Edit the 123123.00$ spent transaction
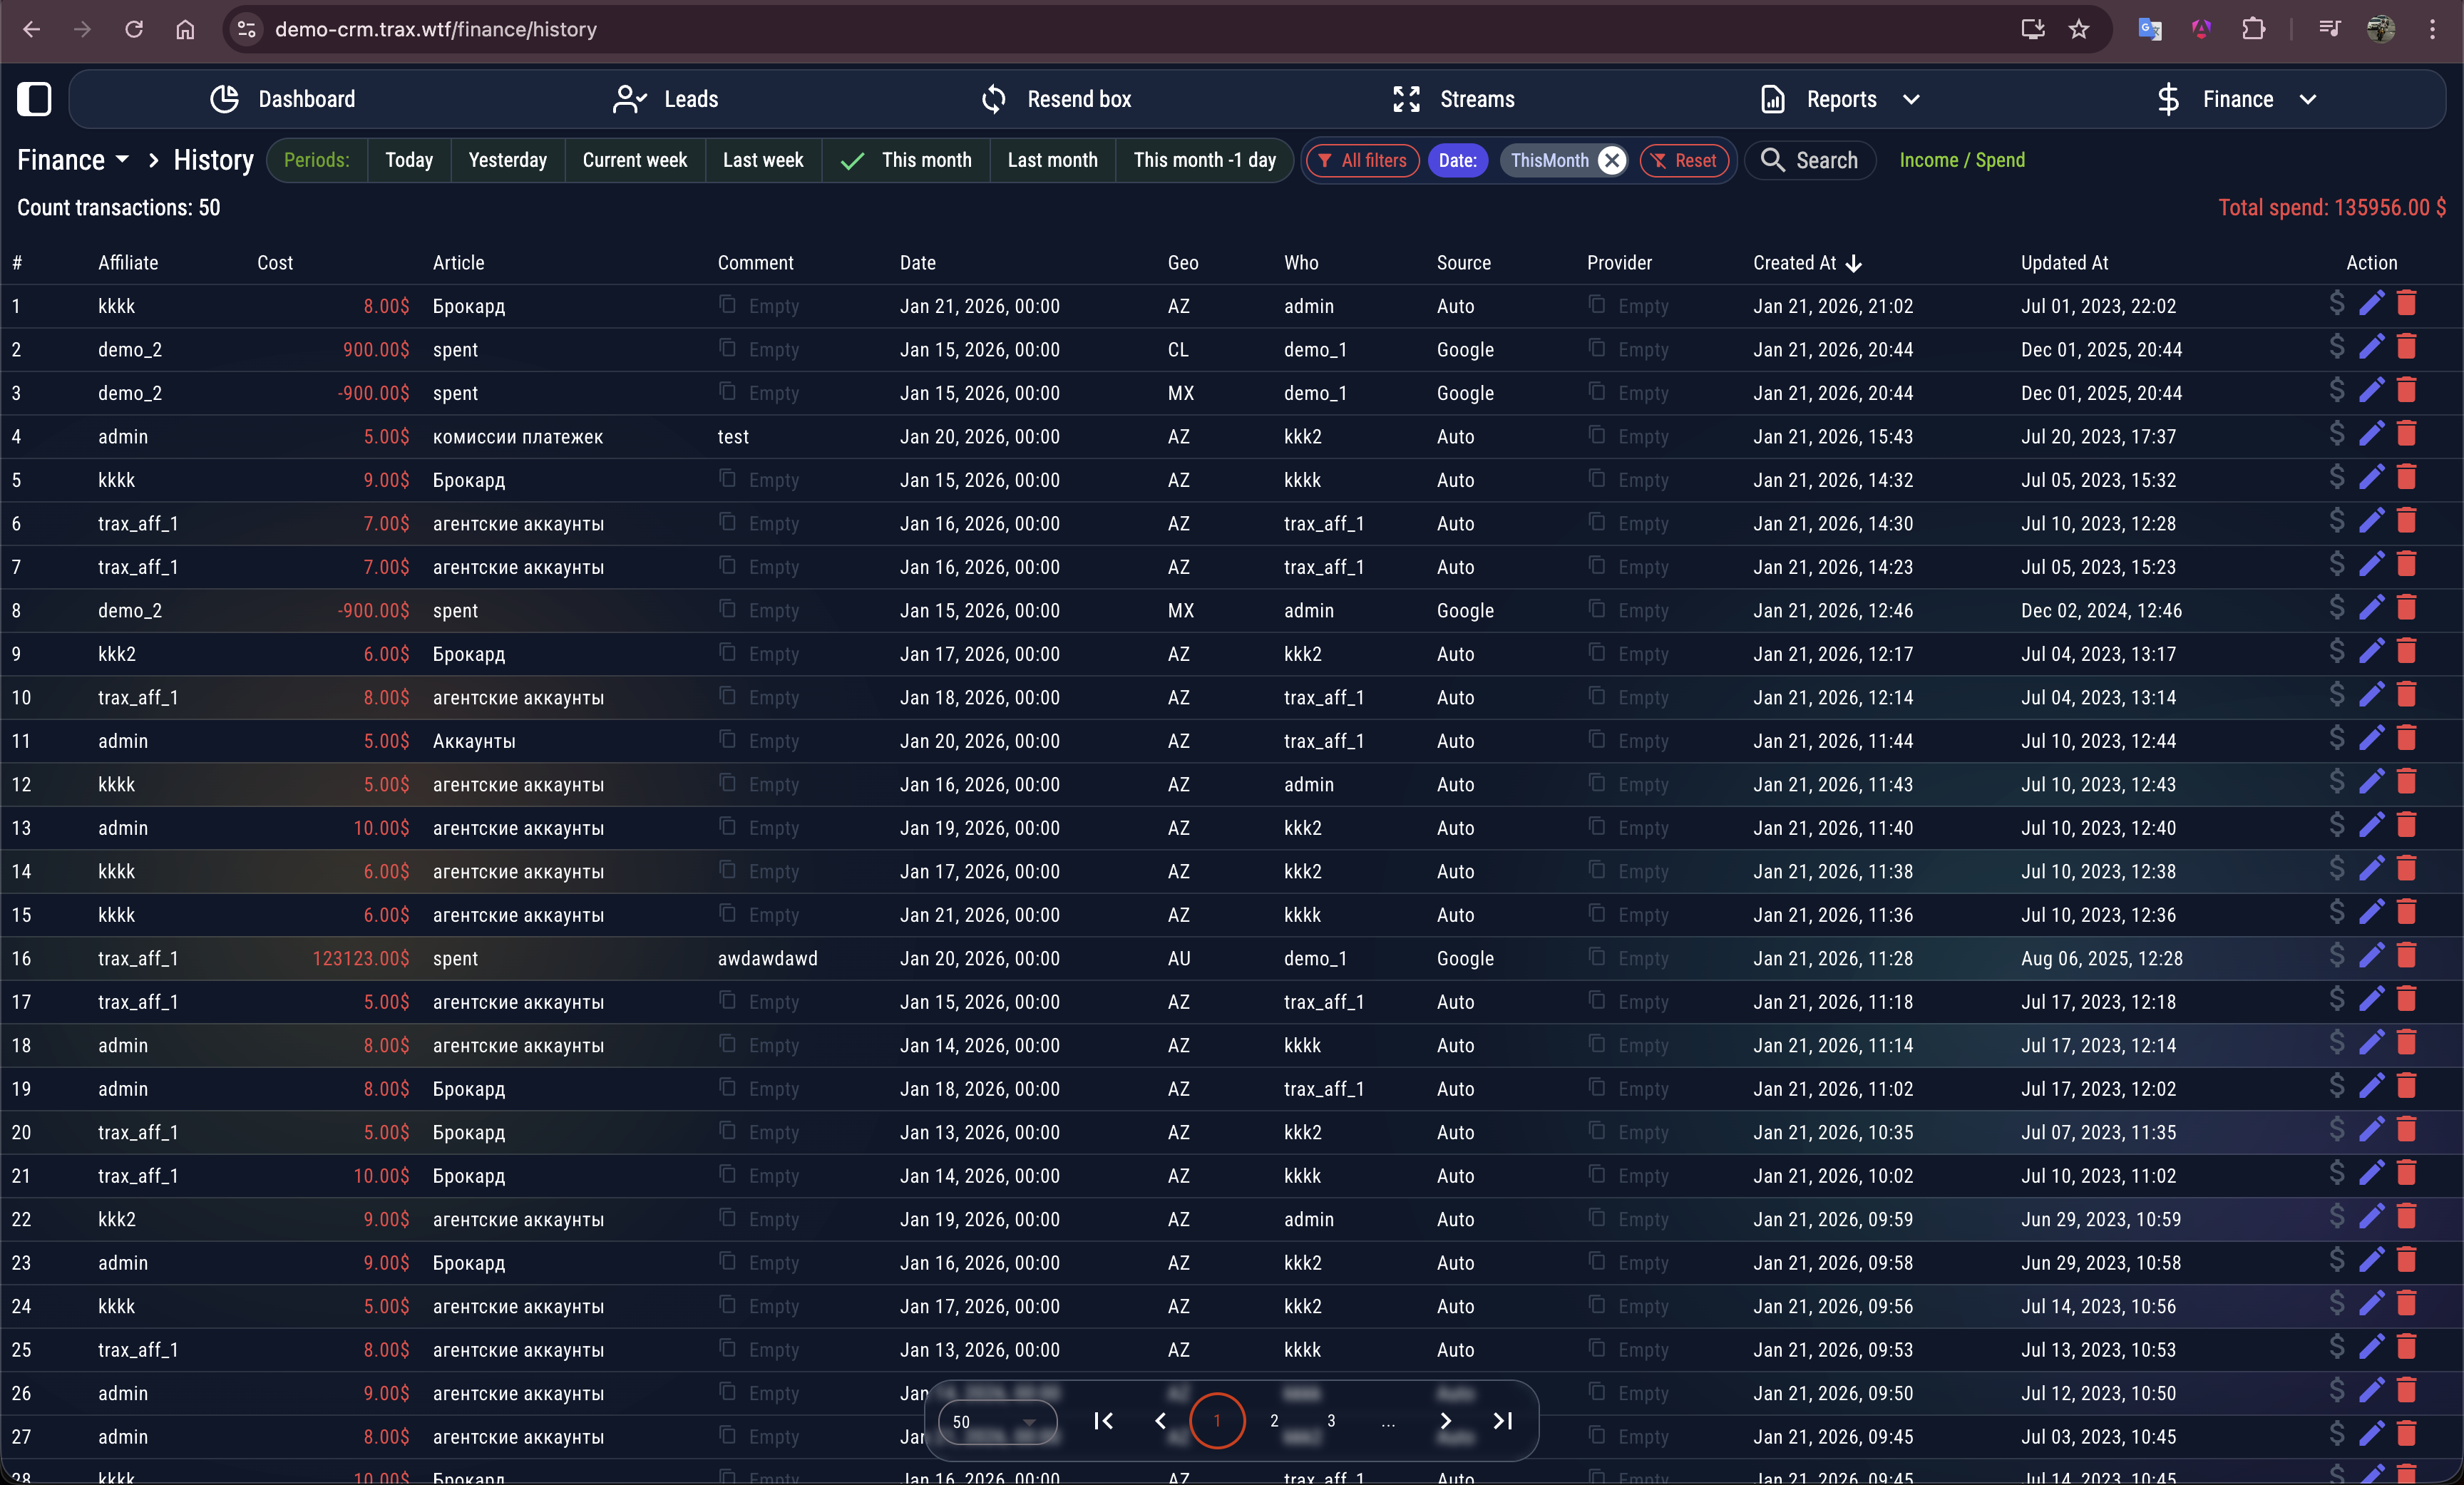Viewport: 2464px width, 1485px height. pyautogui.click(x=2371, y=956)
